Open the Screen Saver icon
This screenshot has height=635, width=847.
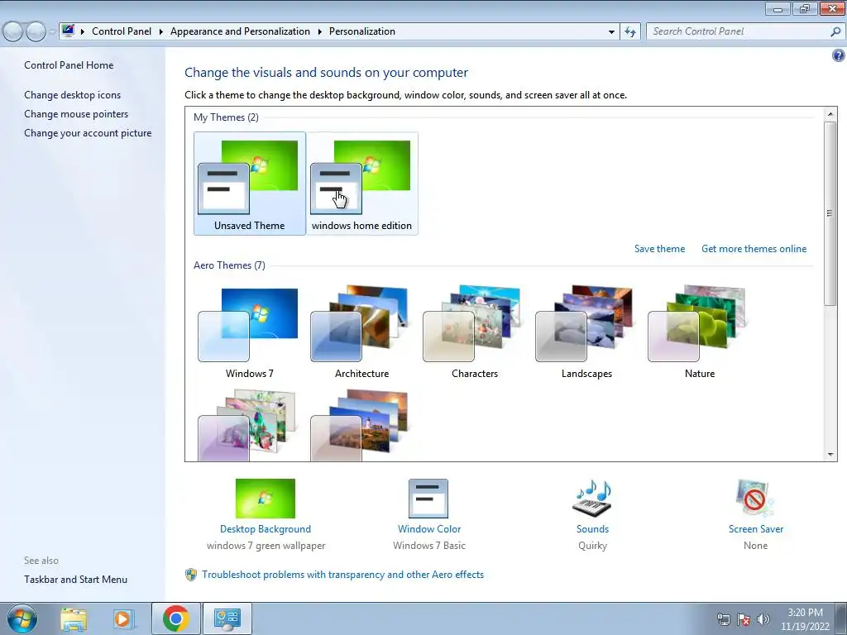pyautogui.click(x=755, y=499)
